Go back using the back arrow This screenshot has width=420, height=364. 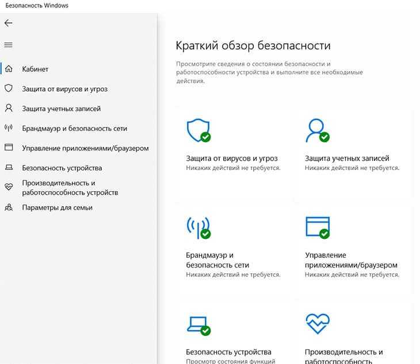tap(8, 23)
